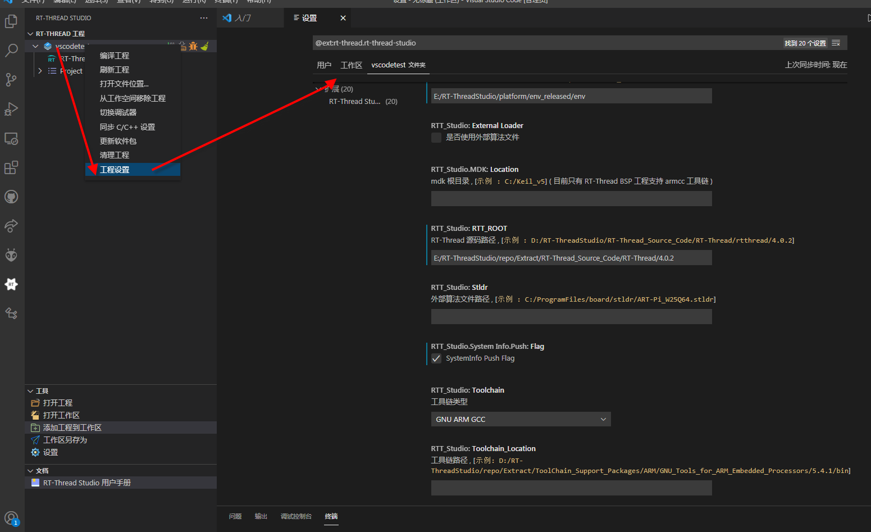871x532 pixels.
Task: Open the GitHub icon in activity bar
Action: pyautogui.click(x=11, y=197)
